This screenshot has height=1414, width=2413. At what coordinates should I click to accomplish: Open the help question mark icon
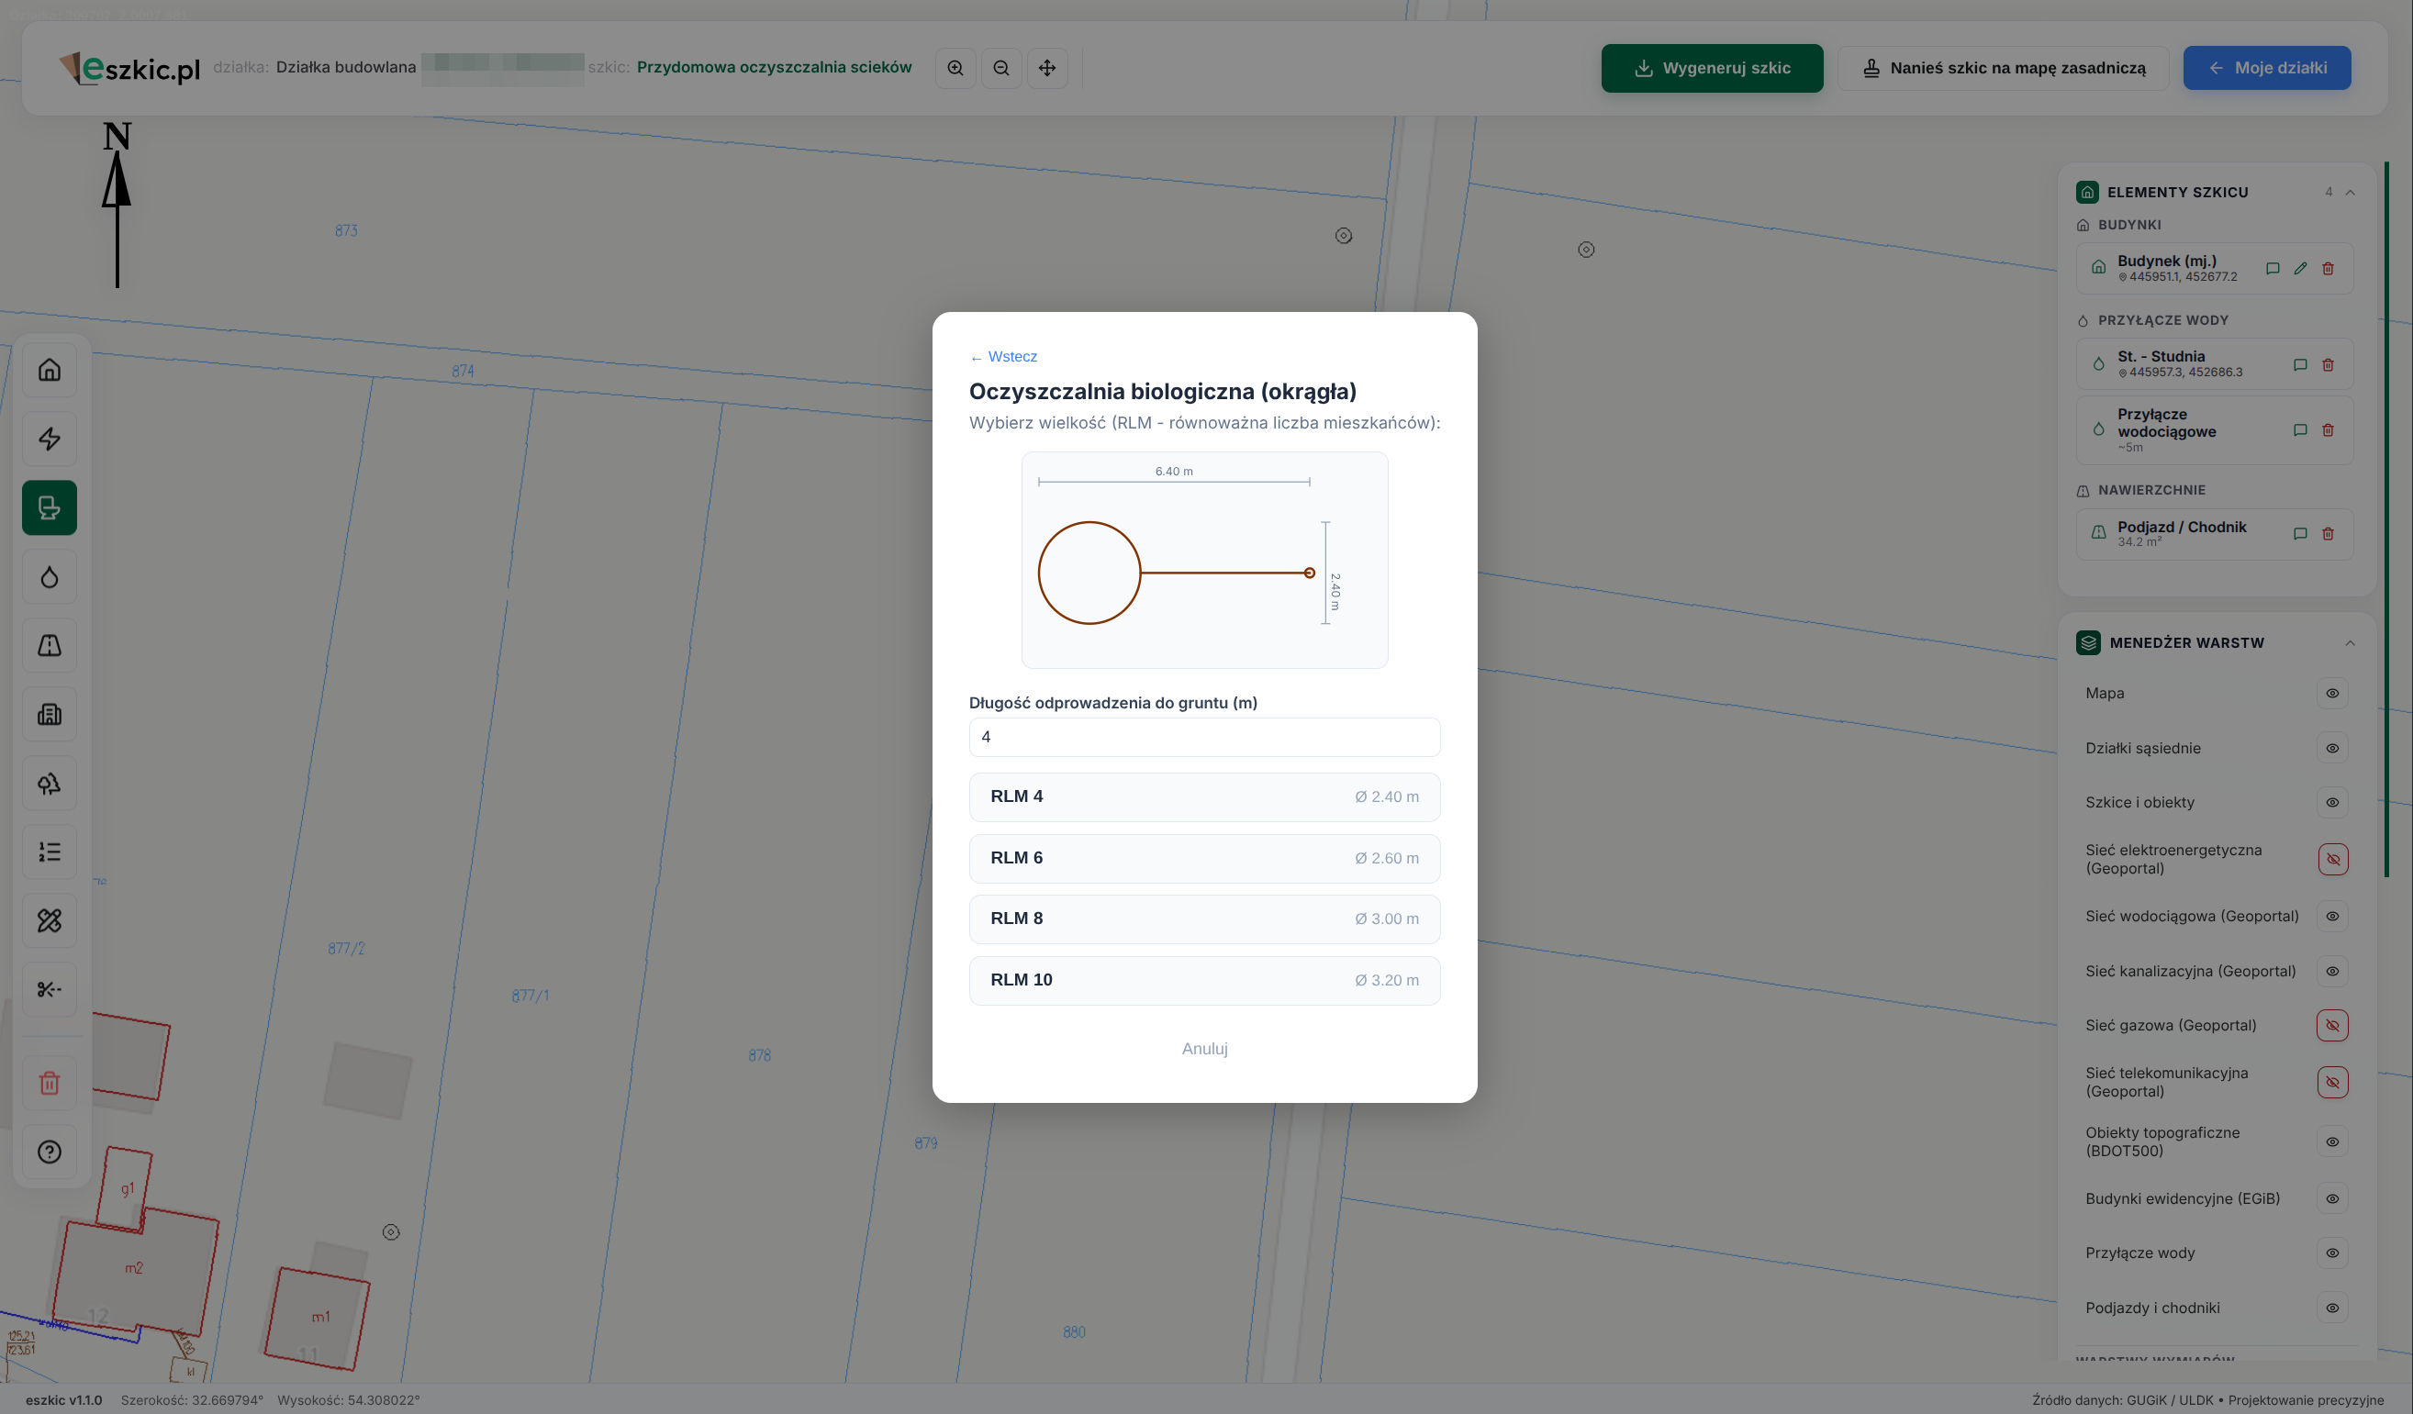tap(50, 1152)
